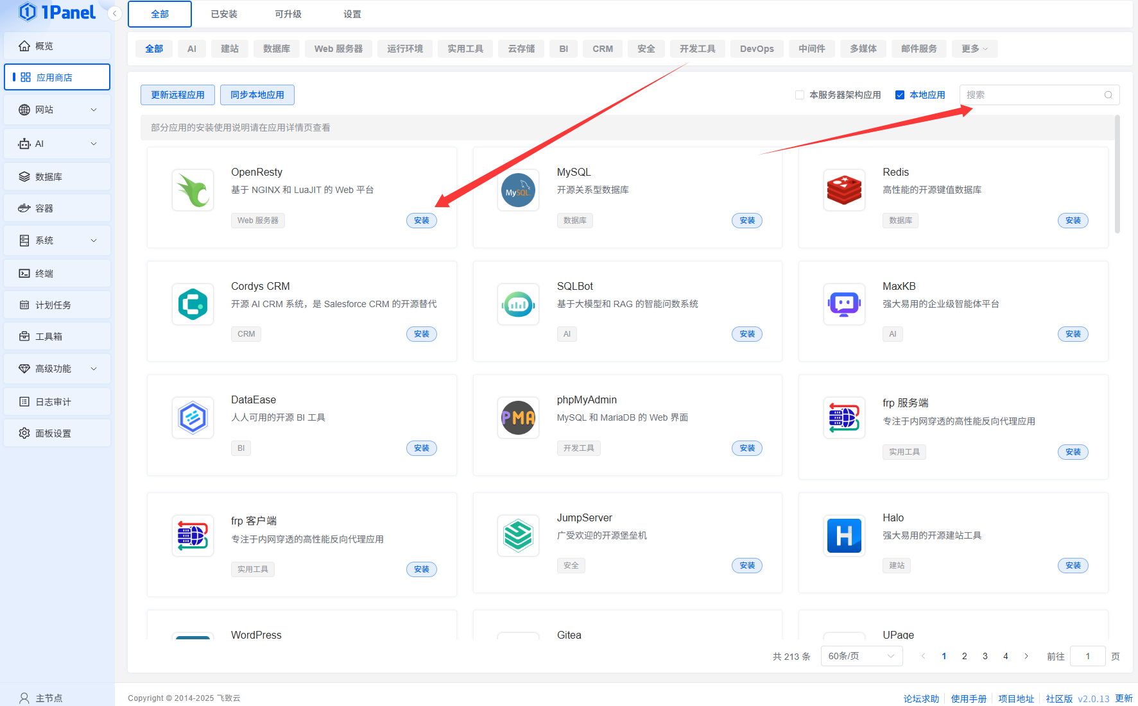Uncheck the 本地应用 checkbox

point(900,95)
